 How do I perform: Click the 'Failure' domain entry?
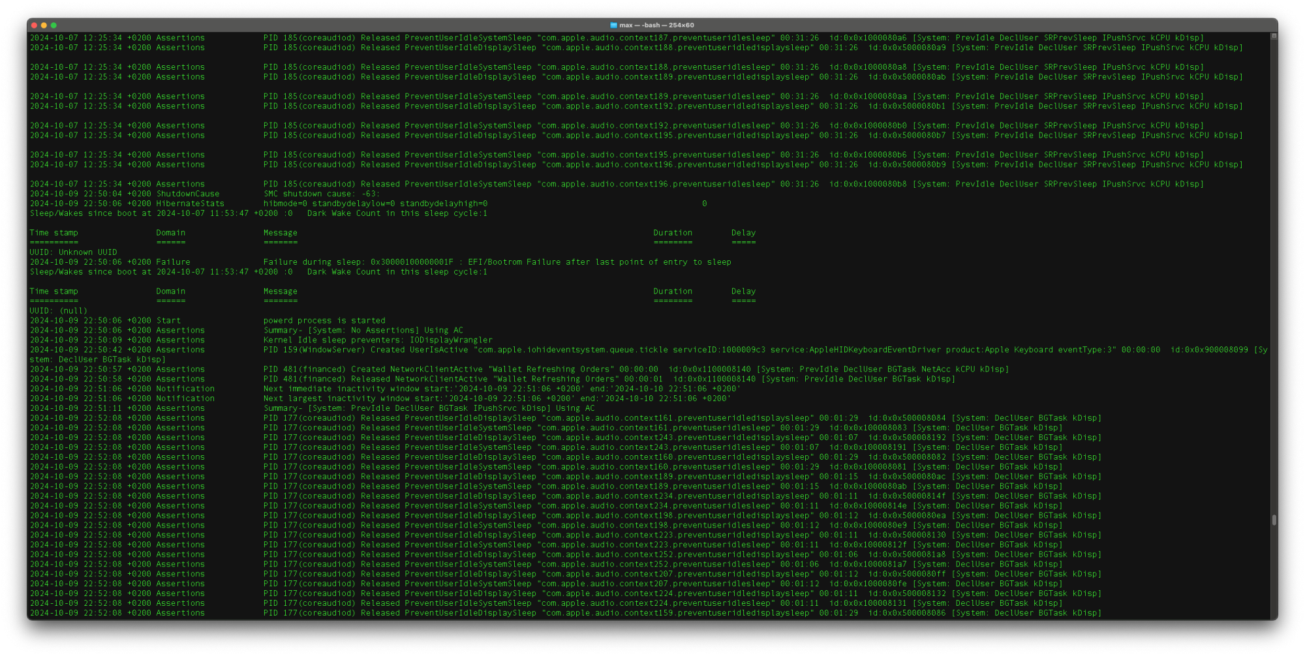[174, 262]
